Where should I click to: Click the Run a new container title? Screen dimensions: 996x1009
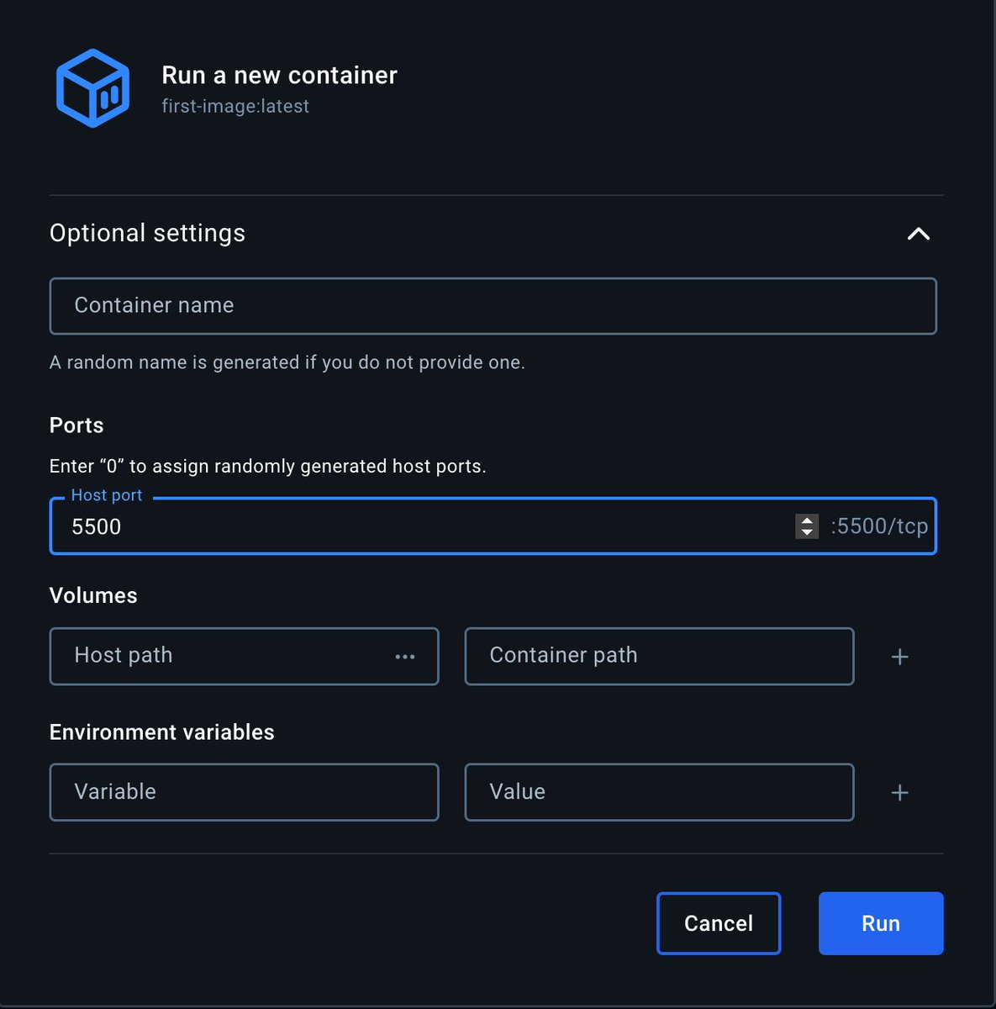279,75
